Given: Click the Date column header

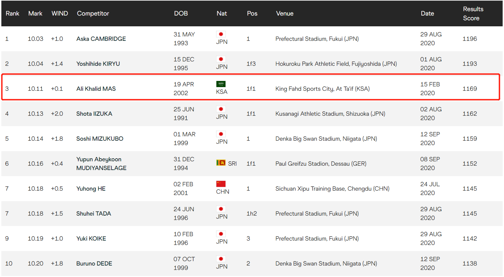Looking at the screenshot, I should point(427,13).
